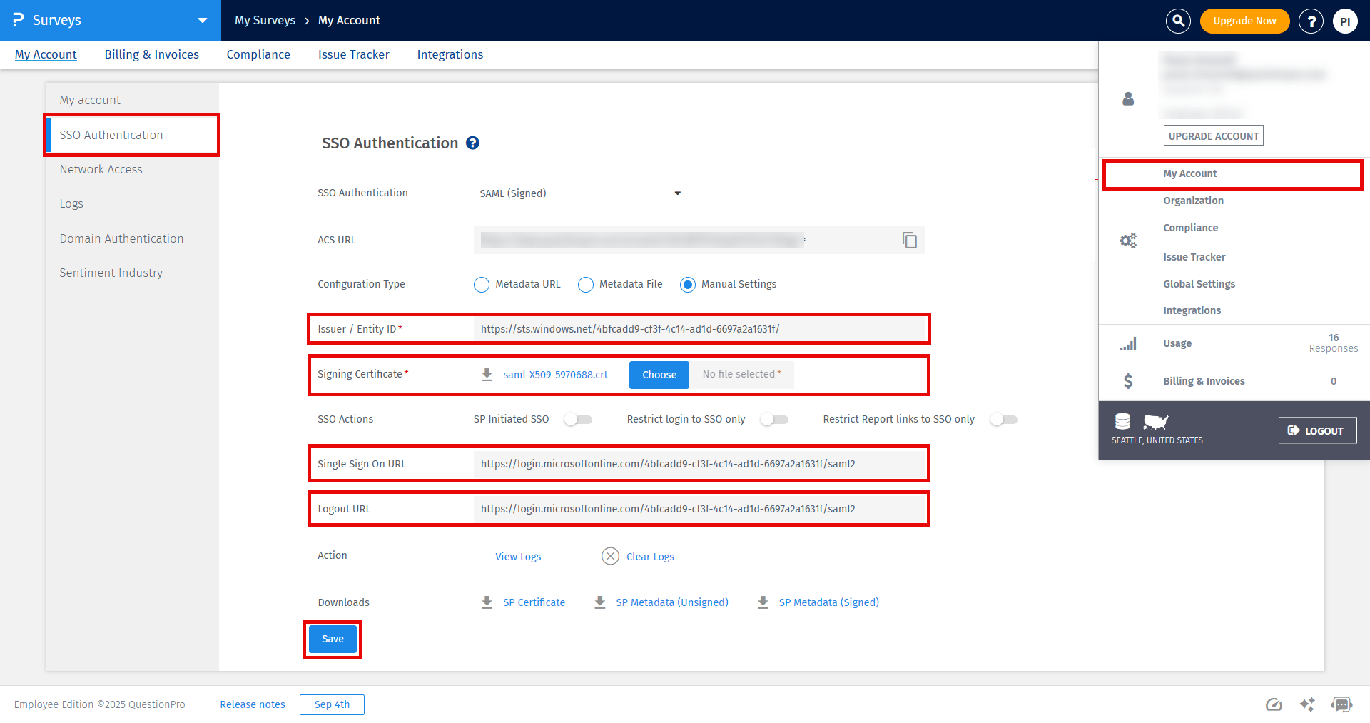Click into Logout URL field
The width and height of the screenshot is (1370, 723).
coord(699,509)
